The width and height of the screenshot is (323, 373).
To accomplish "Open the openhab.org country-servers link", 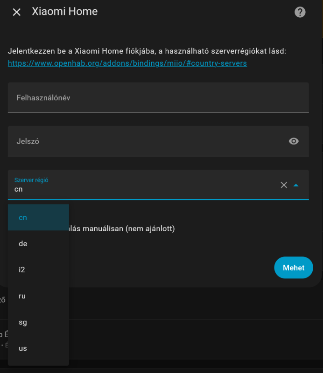I will [127, 63].
